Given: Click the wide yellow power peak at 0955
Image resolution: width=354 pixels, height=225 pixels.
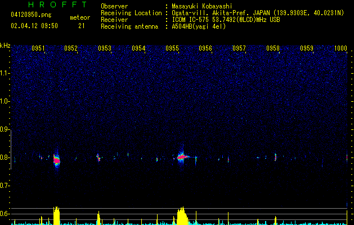Looking at the screenshot, I should [x=182, y=216].
